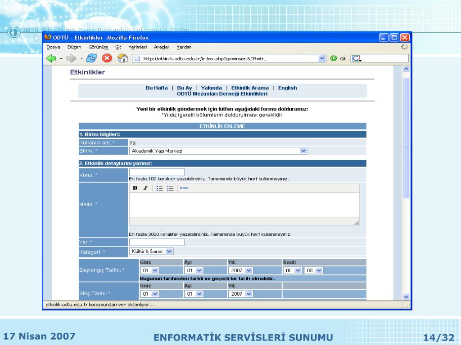Open the Git menu
461x345 pixels.
[x=118, y=47]
